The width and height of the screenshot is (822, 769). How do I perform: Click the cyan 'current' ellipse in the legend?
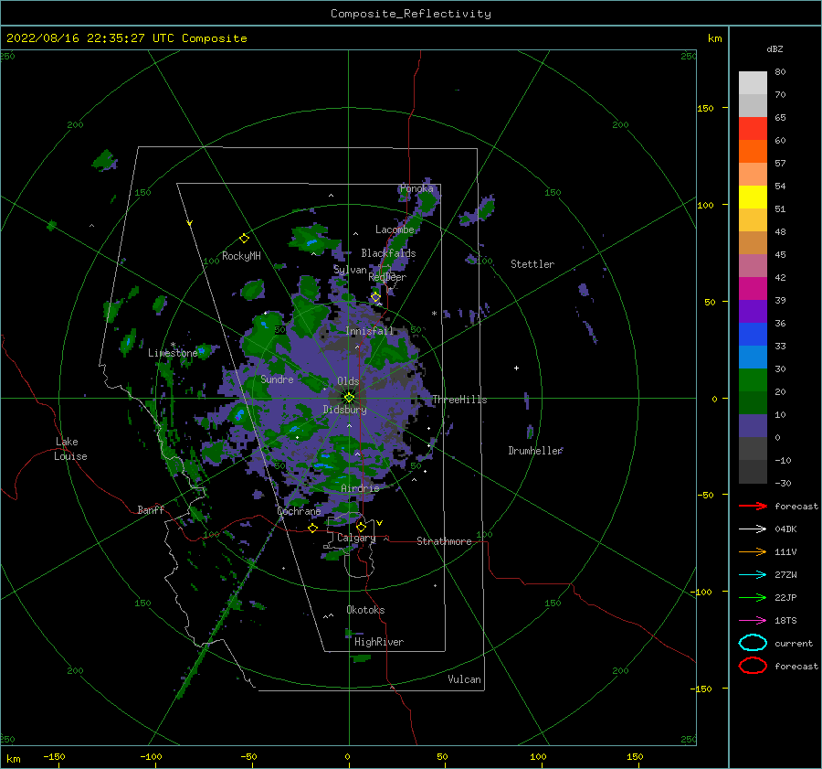[x=753, y=643]
